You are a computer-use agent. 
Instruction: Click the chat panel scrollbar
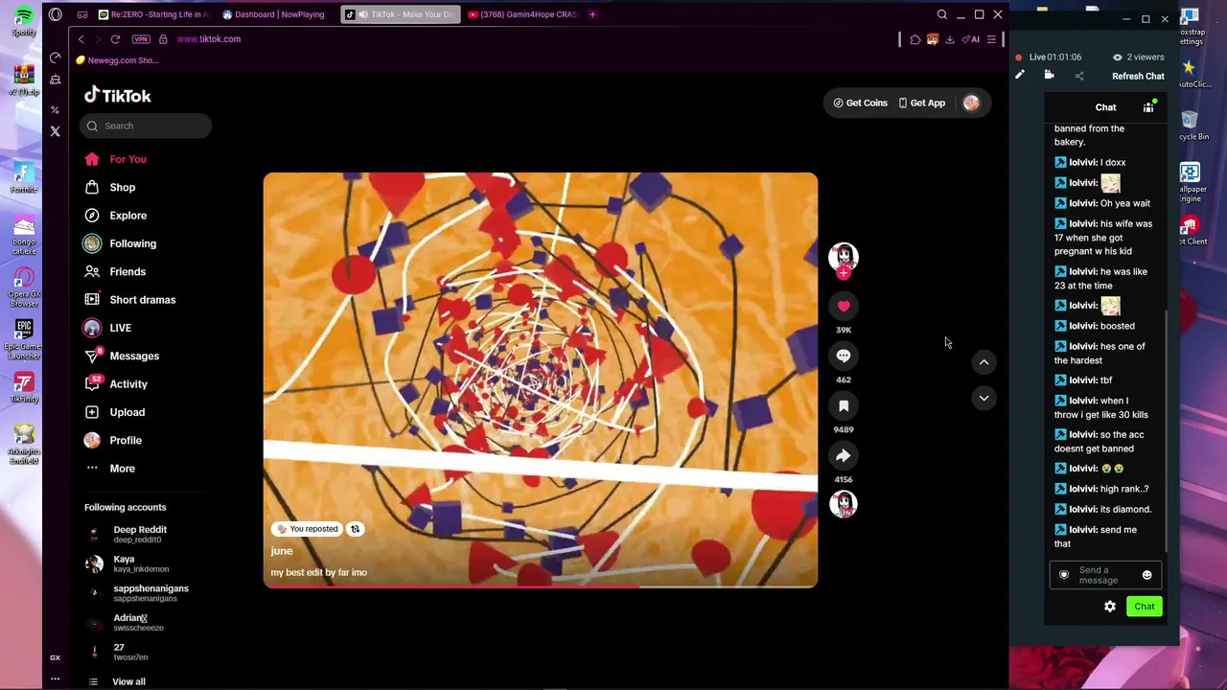[x=1166, y=431]
